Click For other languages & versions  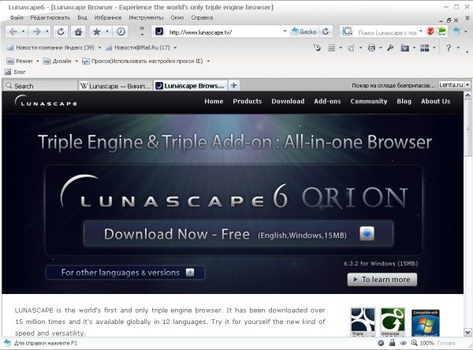pos(125,273)
